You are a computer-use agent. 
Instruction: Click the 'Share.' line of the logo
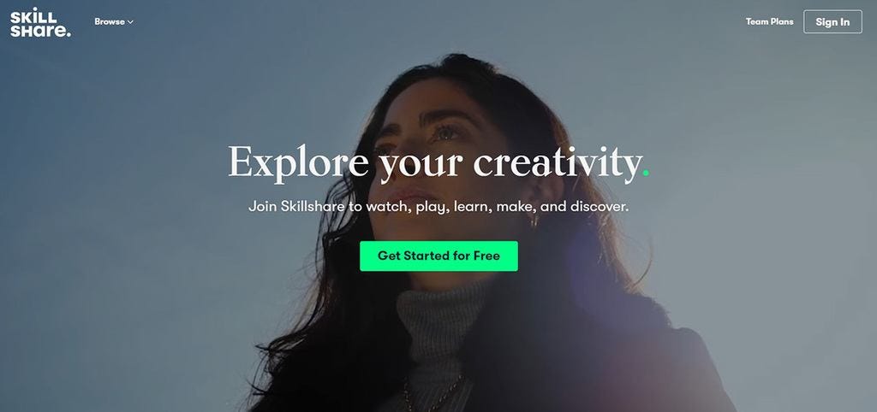tap(40, 31)
